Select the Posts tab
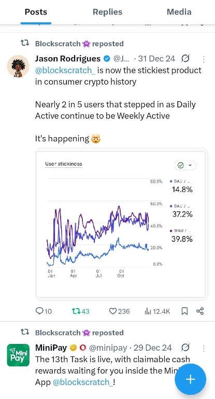The width and height of the screenshot is (215, 399). 36,12
